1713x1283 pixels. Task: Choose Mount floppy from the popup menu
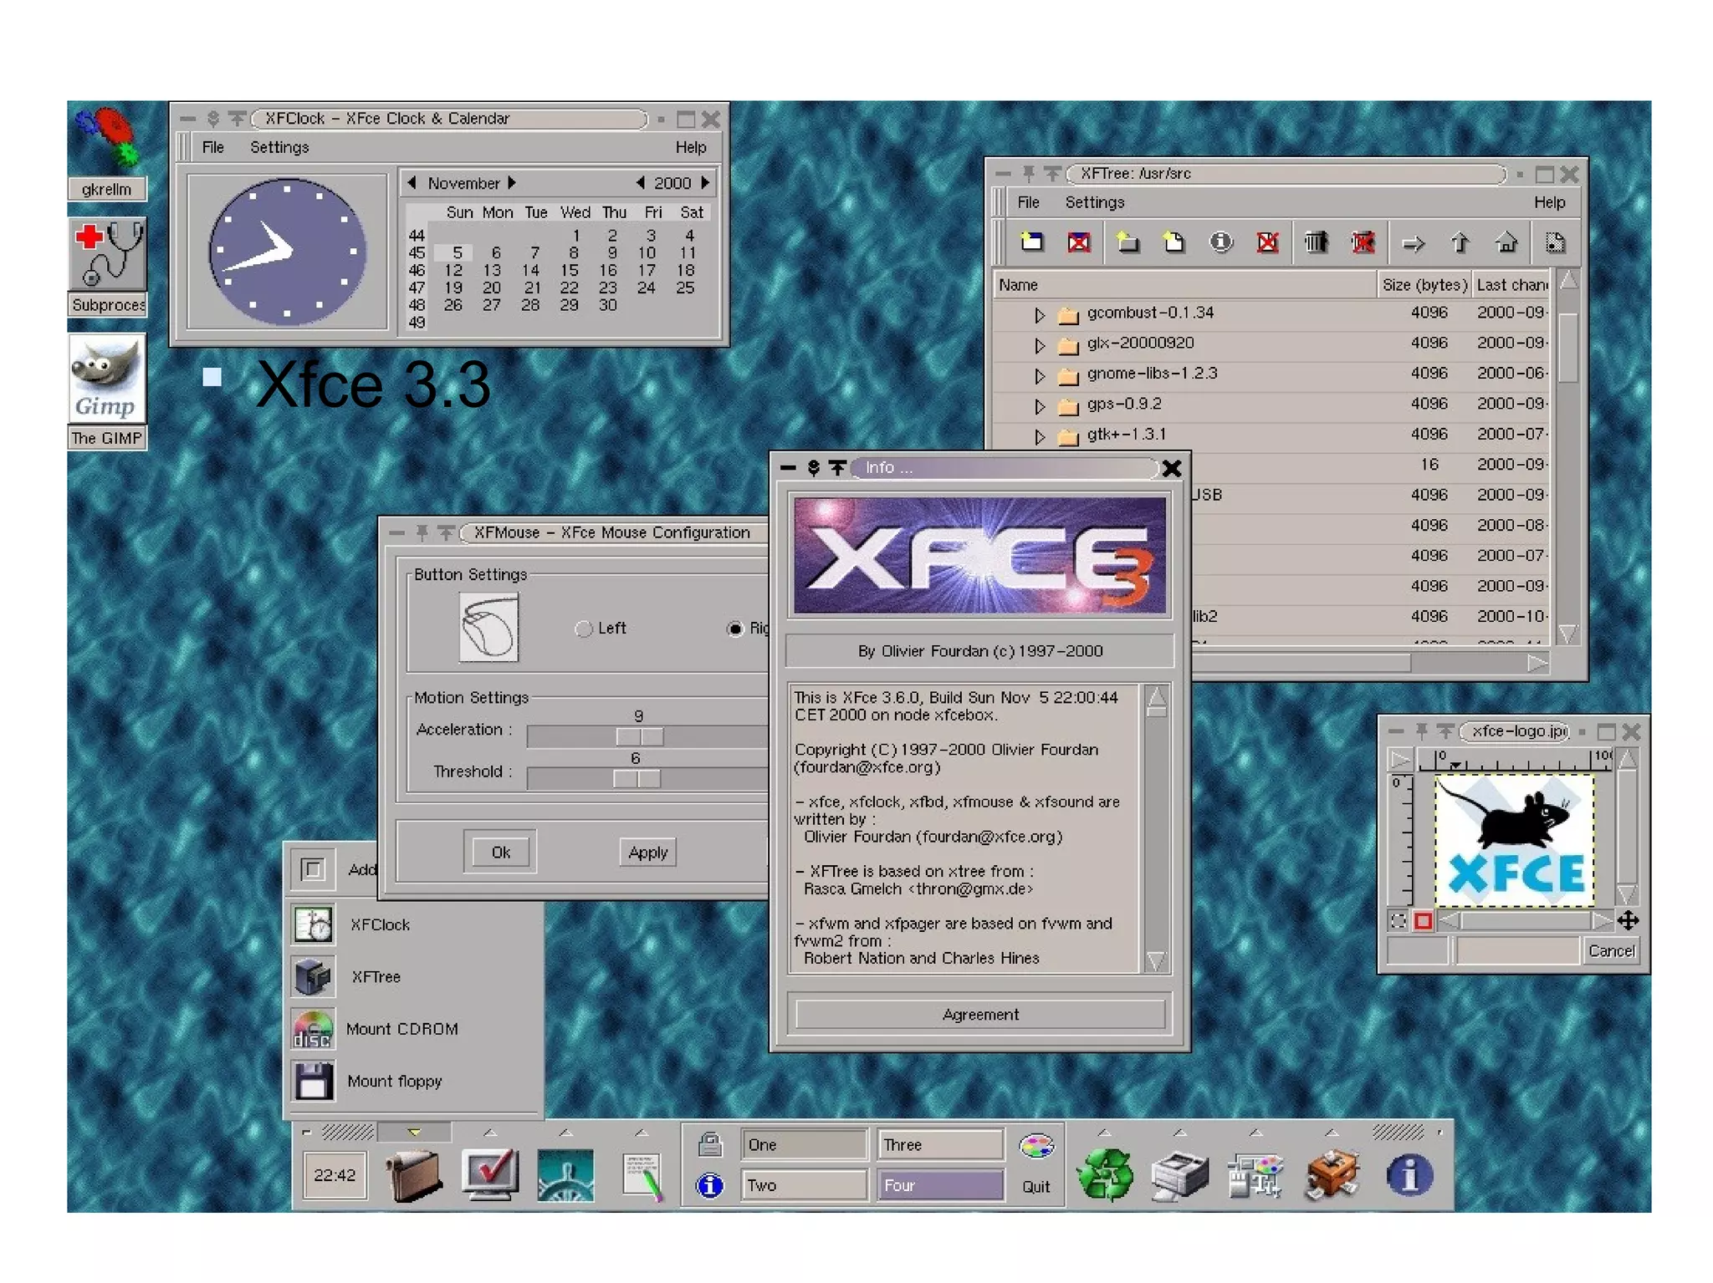click(395, 1081)
